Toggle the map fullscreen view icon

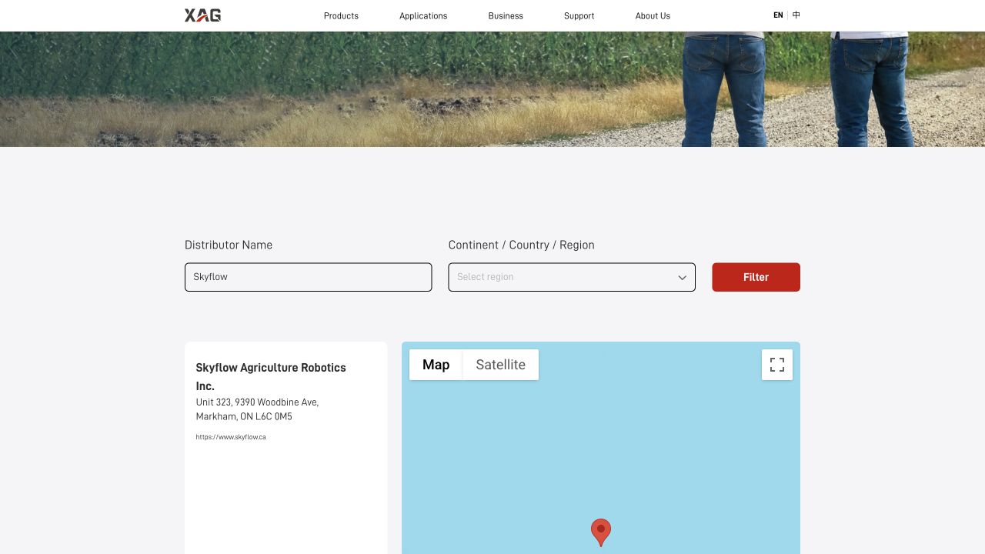point(777,365)
